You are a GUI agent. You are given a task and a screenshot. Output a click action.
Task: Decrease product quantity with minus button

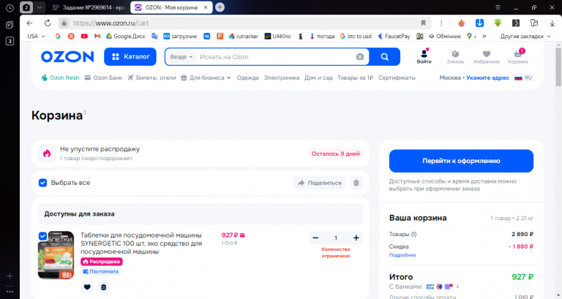(x=315, y=238)
